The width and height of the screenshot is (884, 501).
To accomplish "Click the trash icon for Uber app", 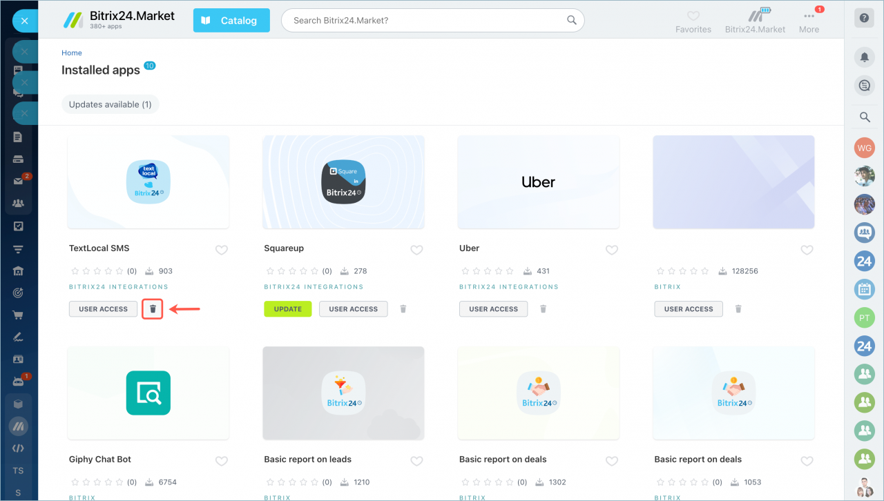I will coord(543,308).
